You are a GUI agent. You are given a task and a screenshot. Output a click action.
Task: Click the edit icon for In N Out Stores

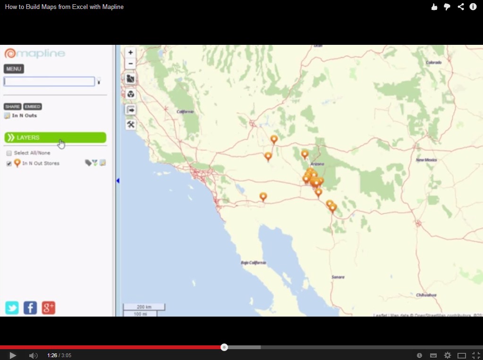(x=102, y=163)
